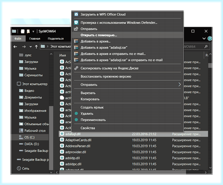Open OS (C:) in the navigation pane
223x185 pixels.
point(29,137)
